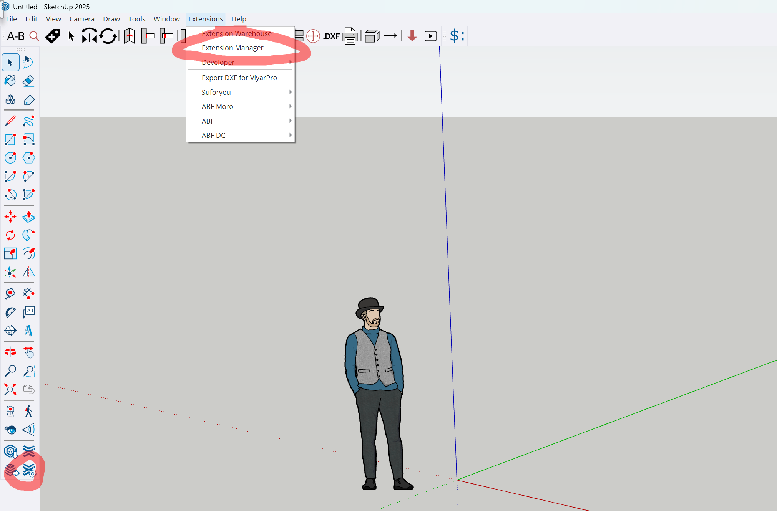The image size is (777, 511).
Task: Select the Rotate tool
Action: click(x=10, y=235)
